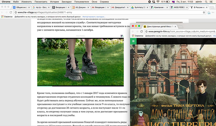View site info icon in peregrin-film window
The height and width of the screenshot is (126, 216).
(x=146, y=31)
